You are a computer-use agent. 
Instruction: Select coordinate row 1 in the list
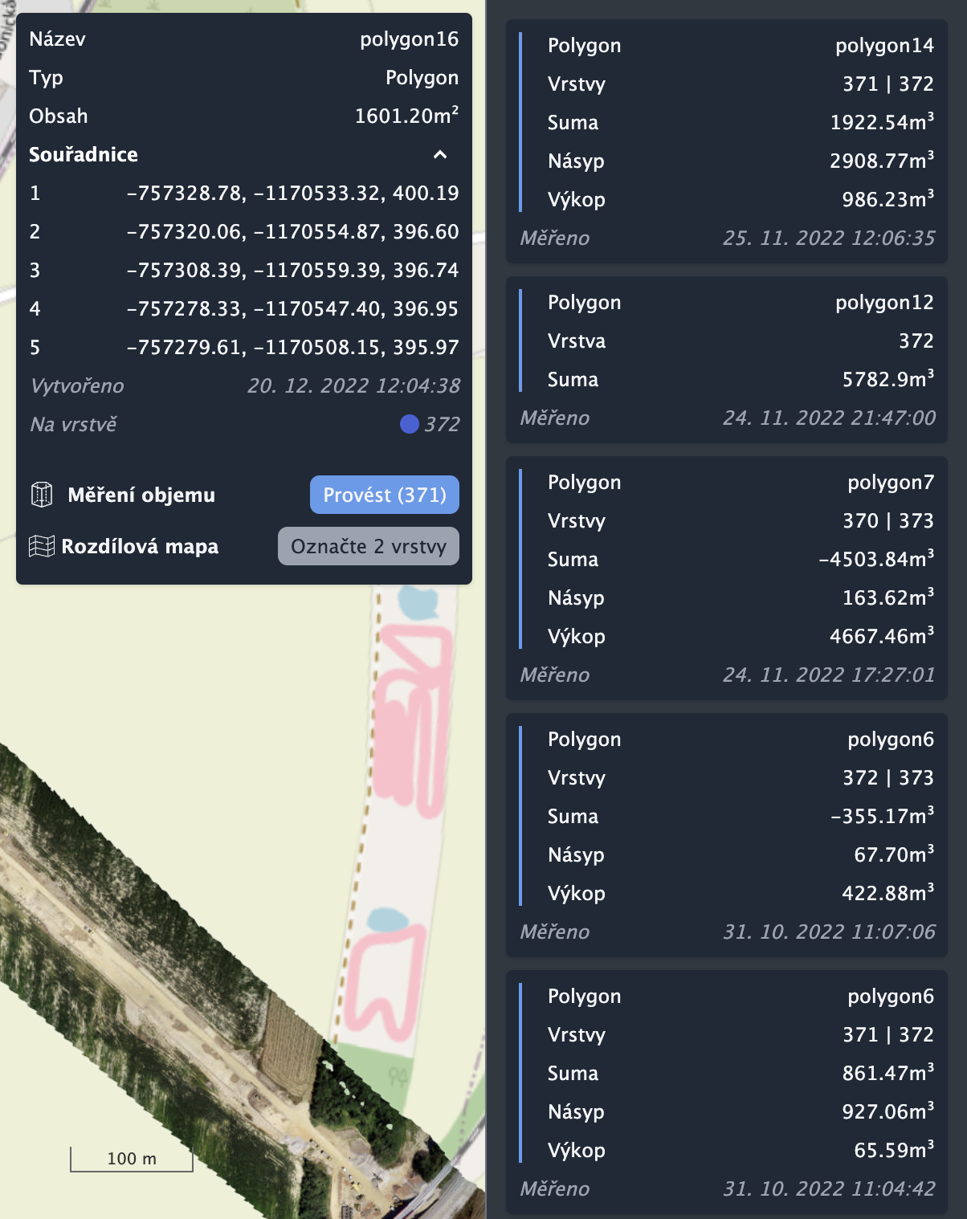(243, 193)
